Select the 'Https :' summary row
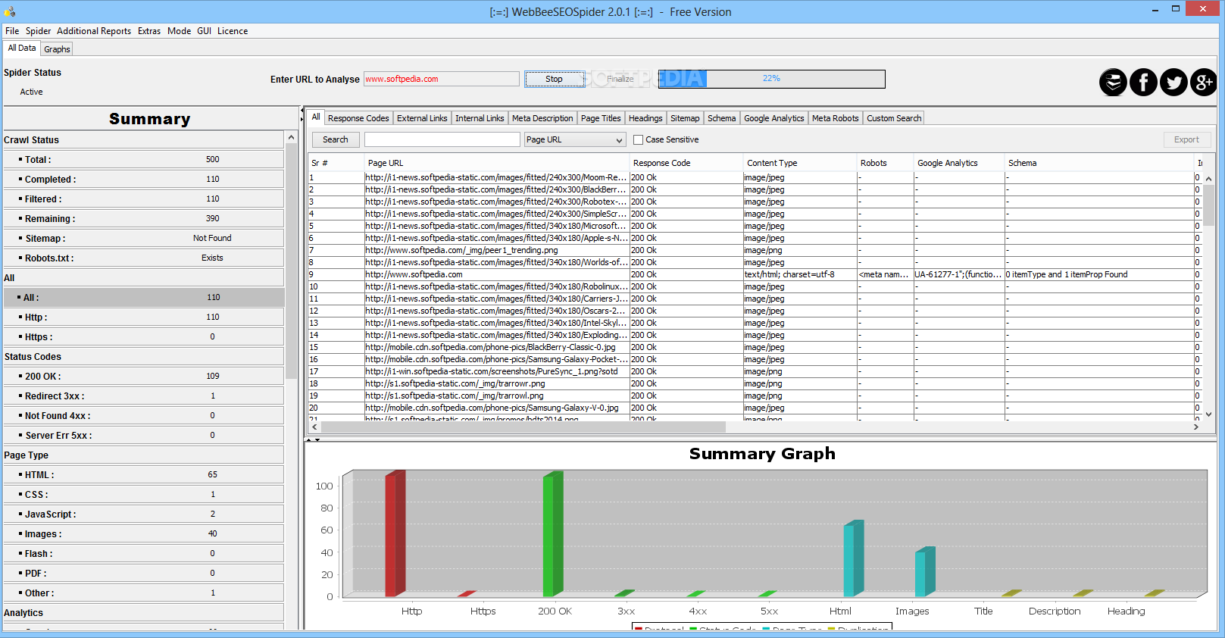The width and height of the screenshot is (1225, 638). [x=144, y=336]
